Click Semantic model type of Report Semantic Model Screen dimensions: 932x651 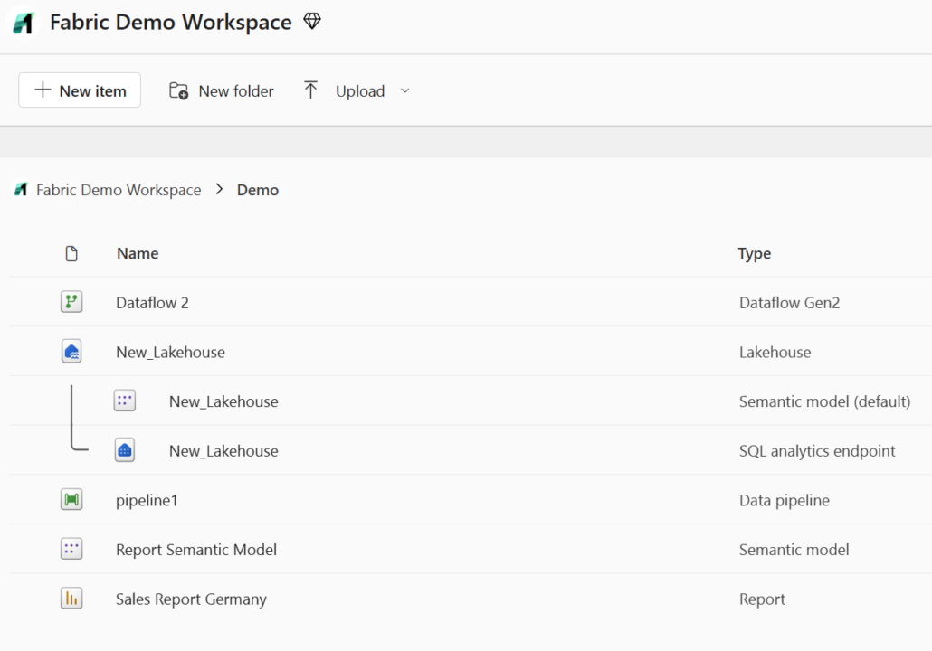pyautogui.click(x=794, y=550)
